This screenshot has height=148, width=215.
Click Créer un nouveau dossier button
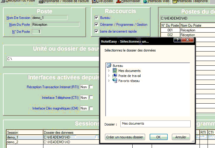pos(125,137)
